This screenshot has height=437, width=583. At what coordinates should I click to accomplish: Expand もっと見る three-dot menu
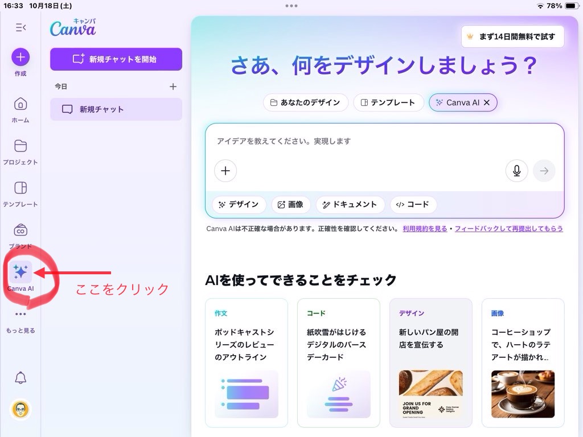click(20, 314)
